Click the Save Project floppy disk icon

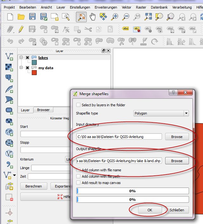coord(32,16)
